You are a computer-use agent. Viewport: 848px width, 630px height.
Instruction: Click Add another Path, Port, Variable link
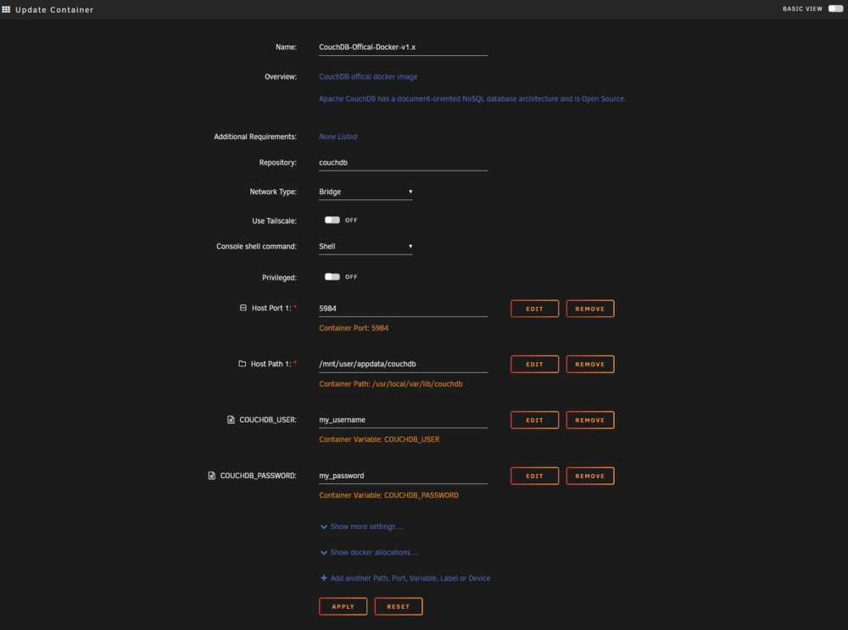point(410,578)
